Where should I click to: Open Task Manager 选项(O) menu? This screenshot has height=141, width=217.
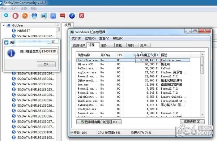point(90,38)
